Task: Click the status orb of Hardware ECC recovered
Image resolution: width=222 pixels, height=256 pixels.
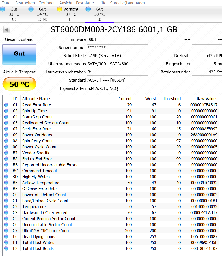Action: (x=6, y=212)
